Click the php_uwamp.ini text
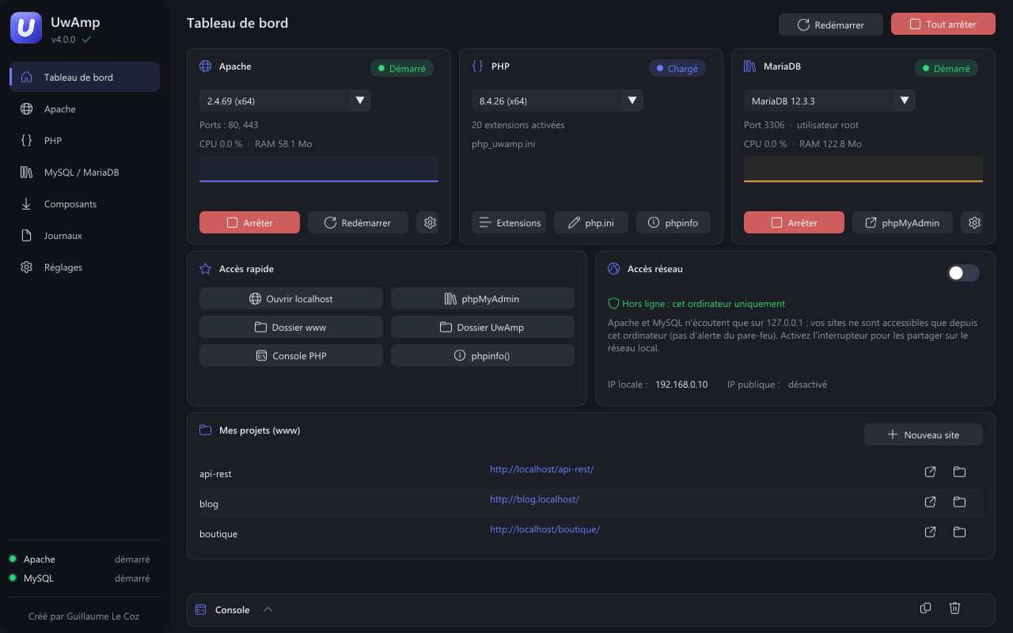The height and width of the screenshot is (633, 1013). [x=503, y=144]
